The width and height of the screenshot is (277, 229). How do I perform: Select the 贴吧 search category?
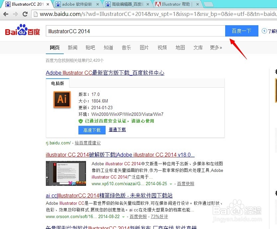(x=90, y=47)
